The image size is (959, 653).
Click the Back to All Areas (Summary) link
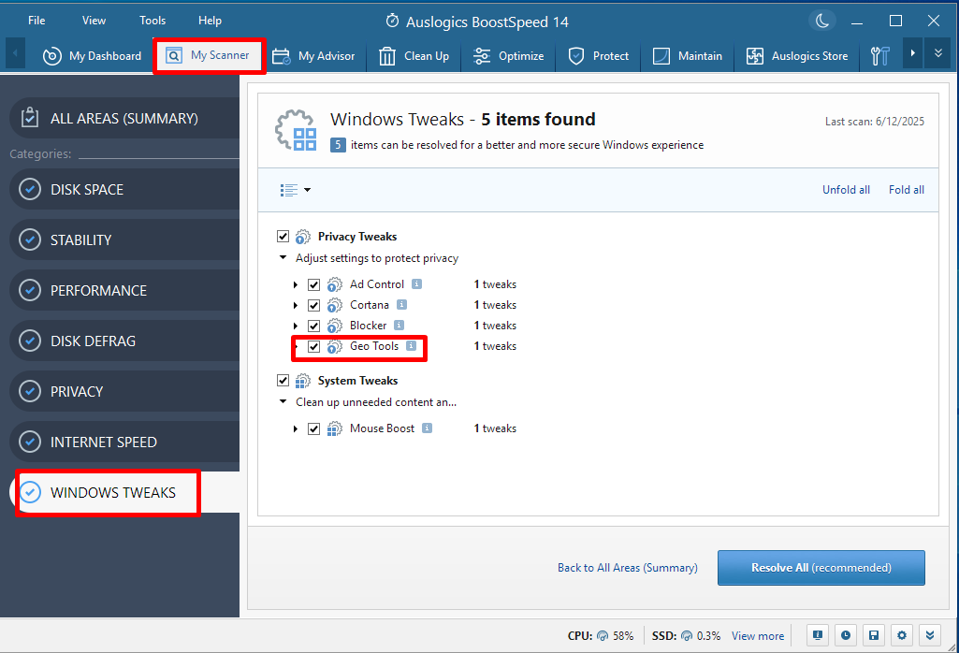[x=628, y=568]
